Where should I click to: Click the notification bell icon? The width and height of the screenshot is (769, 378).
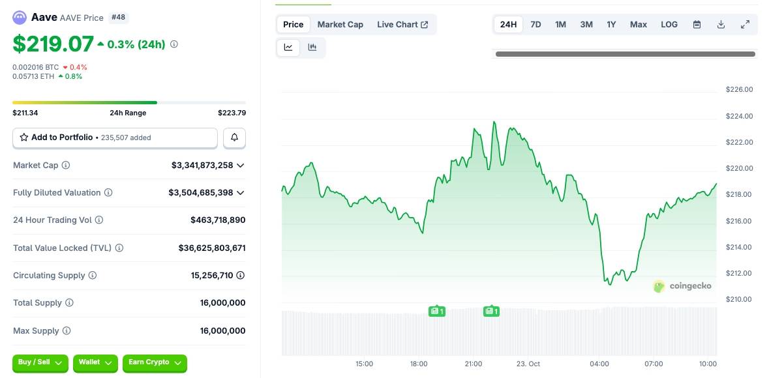pyautogui.click(x=234, y=138)
